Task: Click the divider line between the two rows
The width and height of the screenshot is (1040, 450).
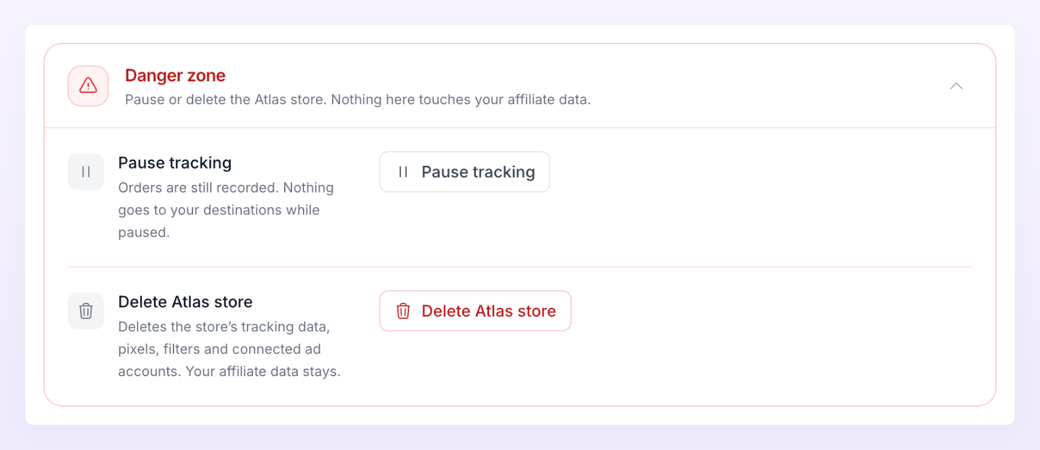Action: coord(520,267)
